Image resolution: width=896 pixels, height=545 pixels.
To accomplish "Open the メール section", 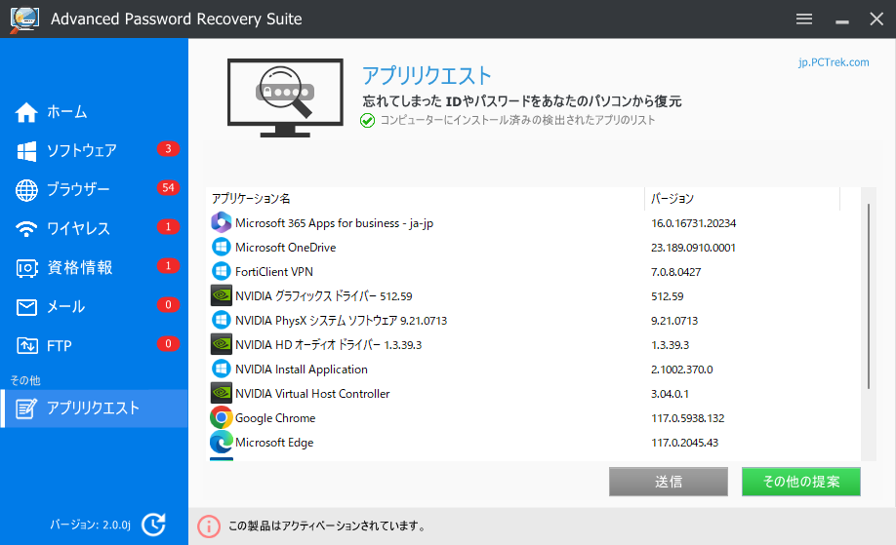I will 65,307.
